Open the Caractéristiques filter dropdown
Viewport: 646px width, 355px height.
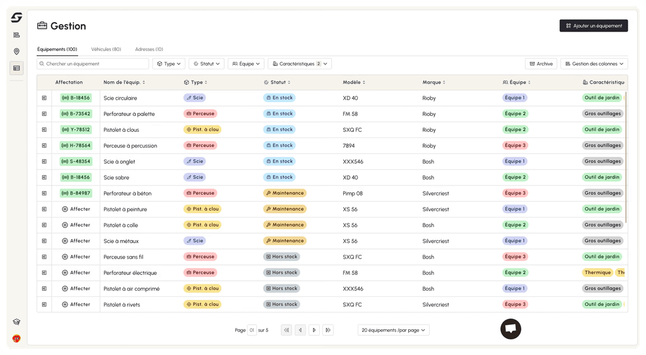[x=300, y=64]
